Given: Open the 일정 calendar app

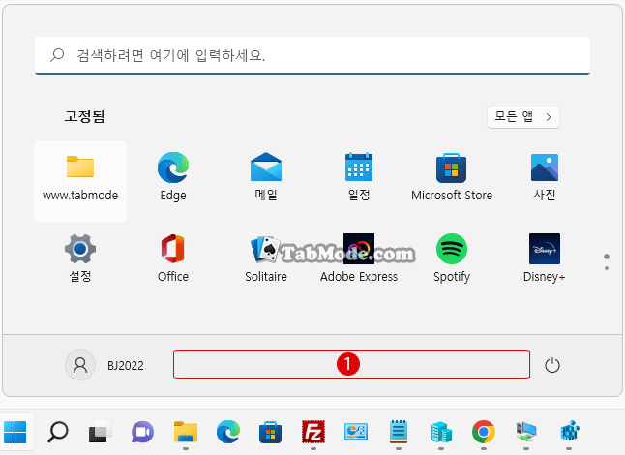Looking at the screenshot, I should pyautogui.click(x=359, y=176).
